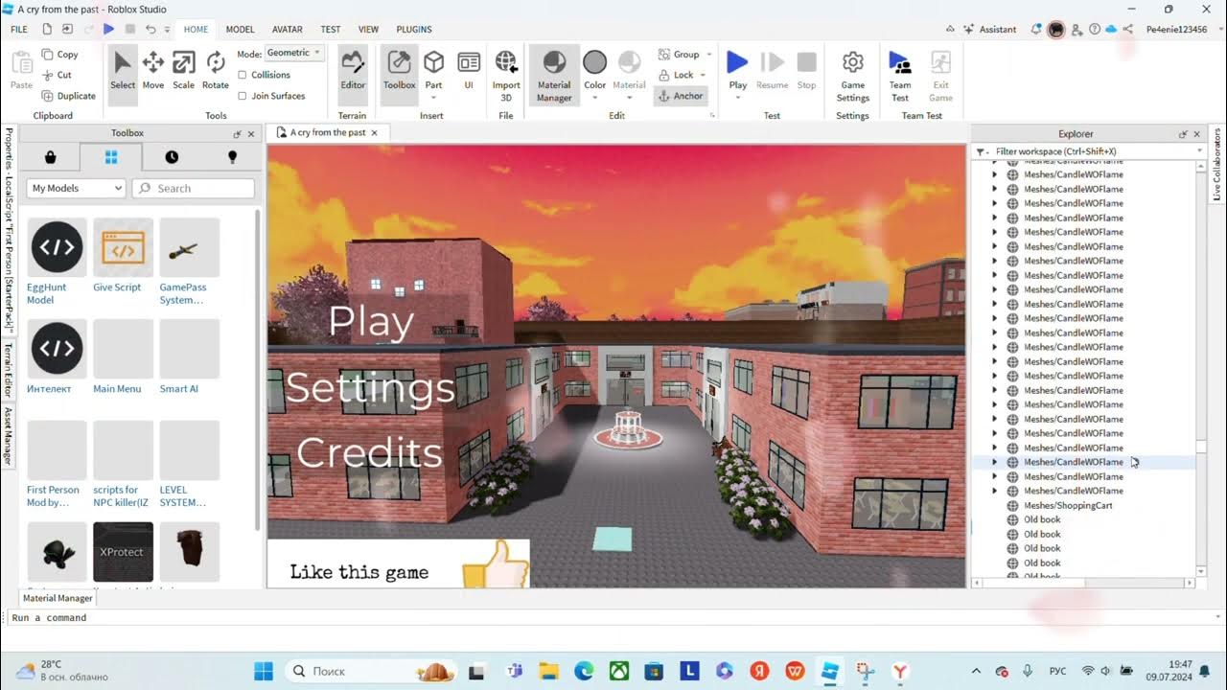Open the Asset Manager side tab
The height and width of the screenshot is (690, 1227).
coord(8,436)
